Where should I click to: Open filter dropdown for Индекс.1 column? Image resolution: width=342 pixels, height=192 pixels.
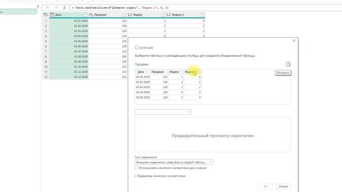click(x=203, y=15)
